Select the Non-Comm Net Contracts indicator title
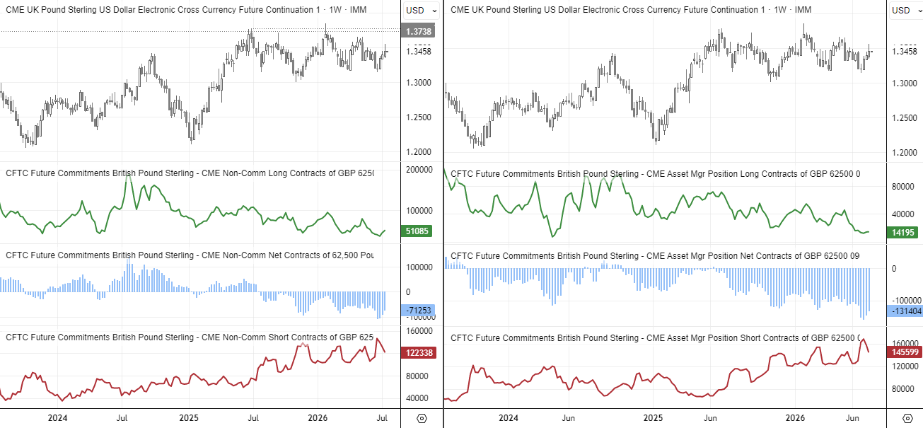Image resolution: width=923 pixels, height=428 pixels. (x=190, y=255)
